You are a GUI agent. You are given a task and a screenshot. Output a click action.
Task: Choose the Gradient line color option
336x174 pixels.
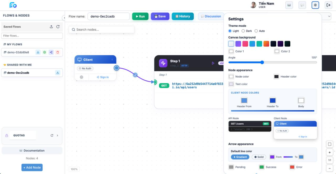coord(240,157)
